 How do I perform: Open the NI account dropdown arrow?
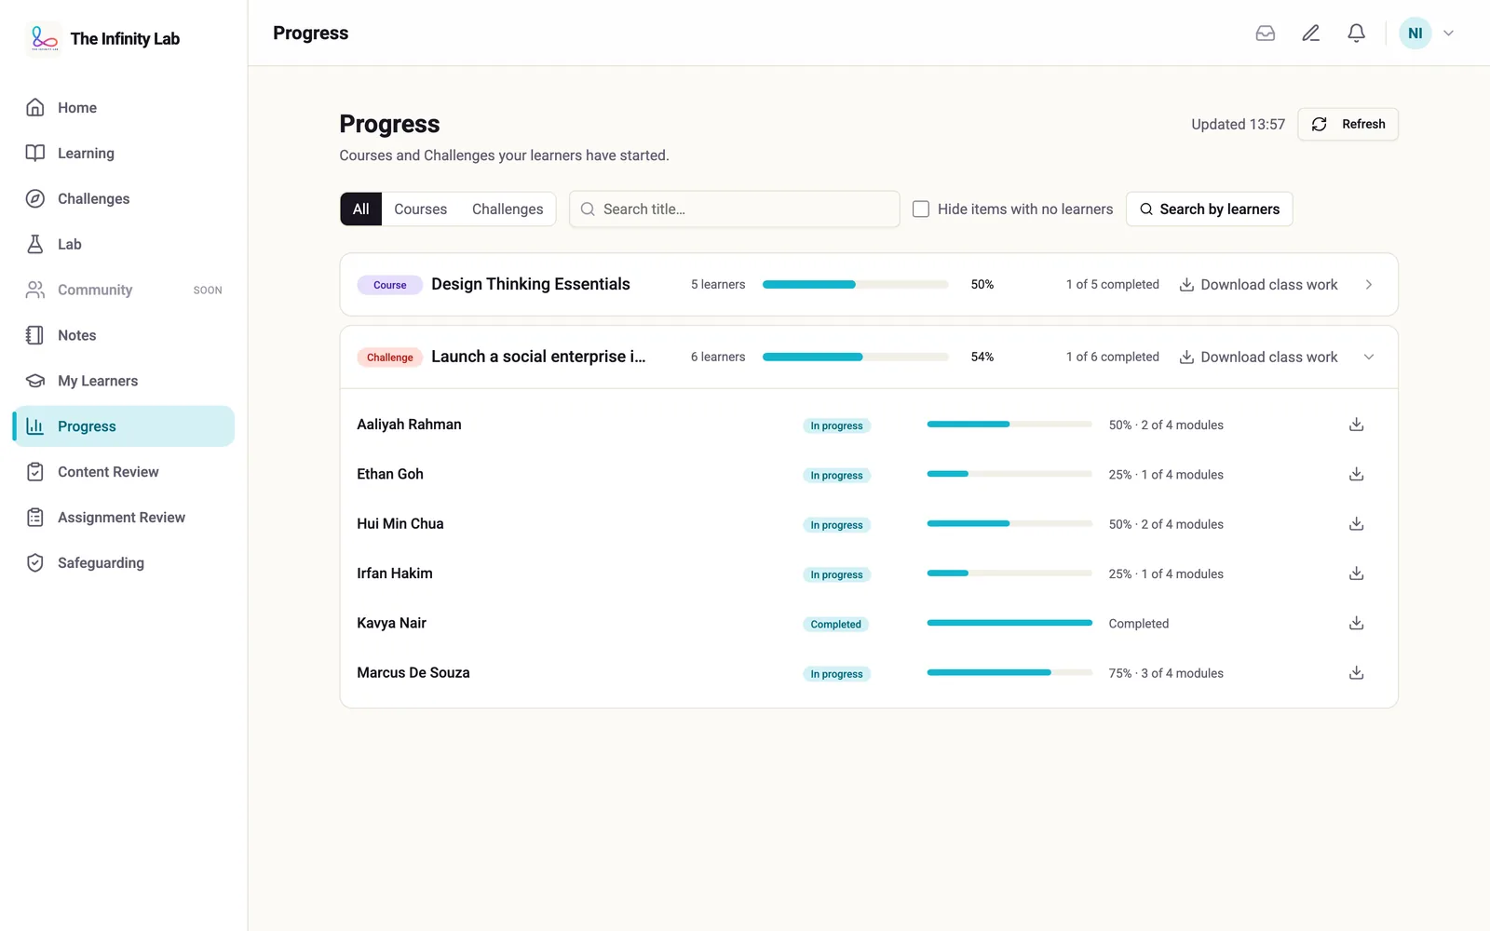[x=1448, y=34]
